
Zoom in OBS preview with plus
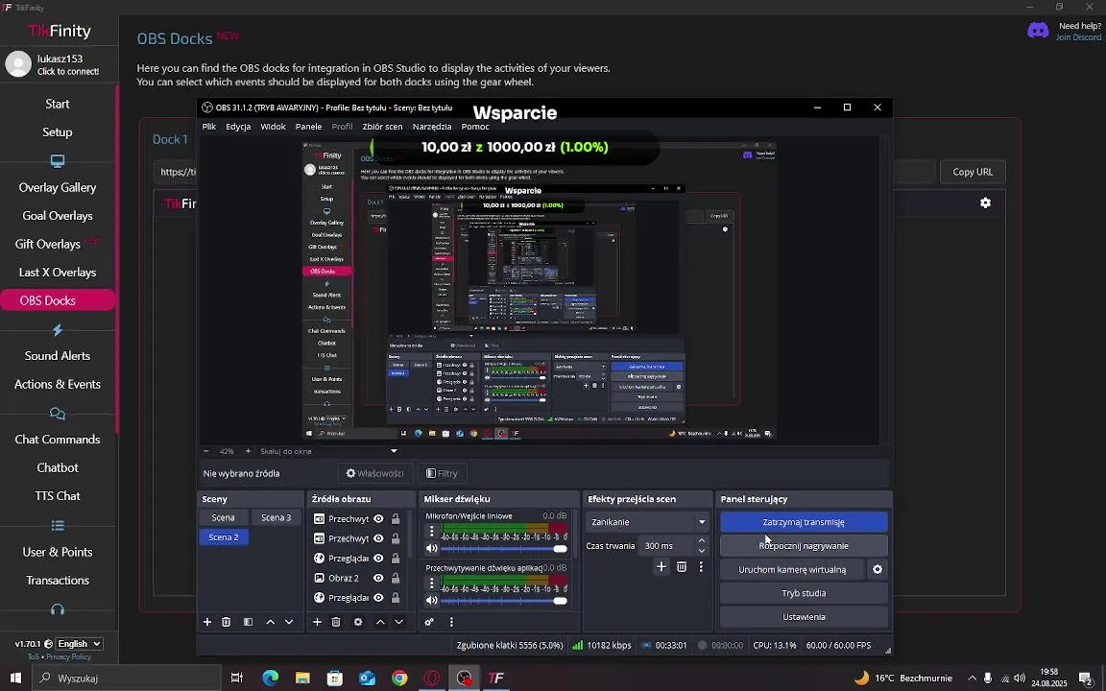click(x=248, y=451)
